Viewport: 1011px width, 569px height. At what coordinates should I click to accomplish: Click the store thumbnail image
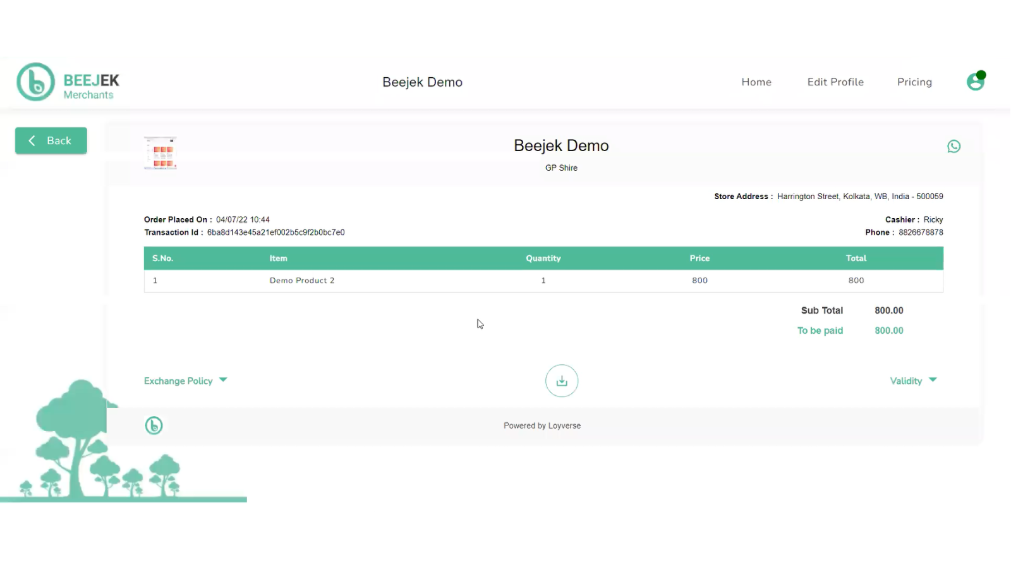[160, 153]
